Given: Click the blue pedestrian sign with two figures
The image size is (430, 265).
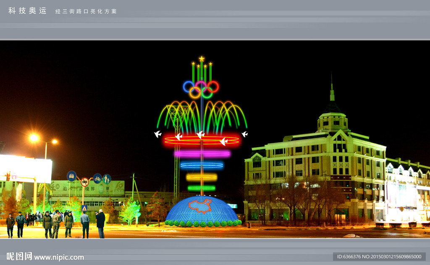Looking at the screenshot, I should 107,179.
